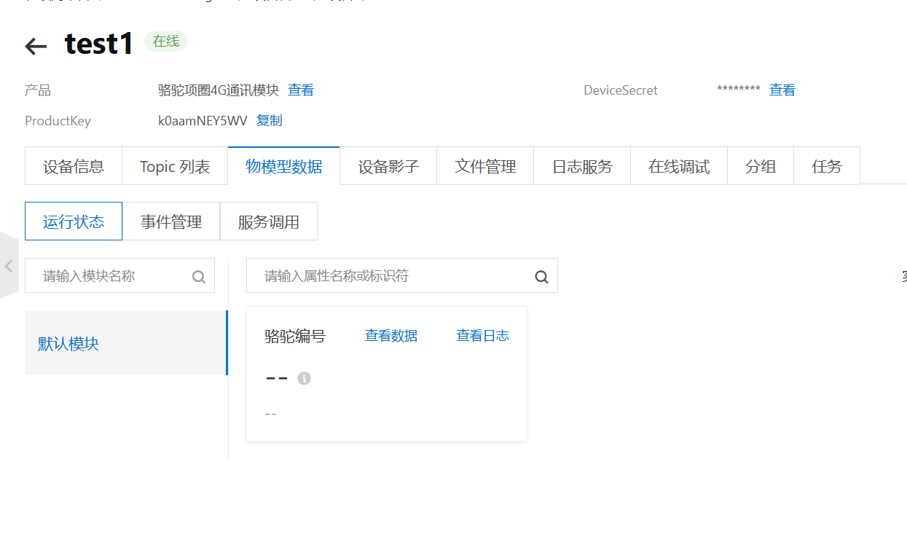Image resolution: width=907 pixels, height=542 pixels.
Task: Click the property search magnifier icon
Action: (x=541, y=277)
